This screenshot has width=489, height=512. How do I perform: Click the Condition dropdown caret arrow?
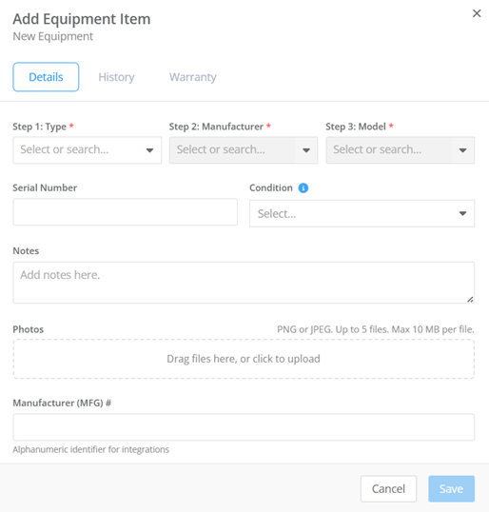point(462,213)
